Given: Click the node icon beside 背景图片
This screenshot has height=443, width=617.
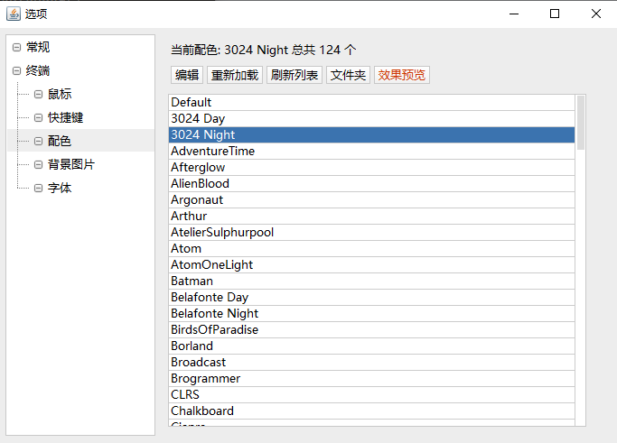Looking at the screenshot, I should (38, 164).
